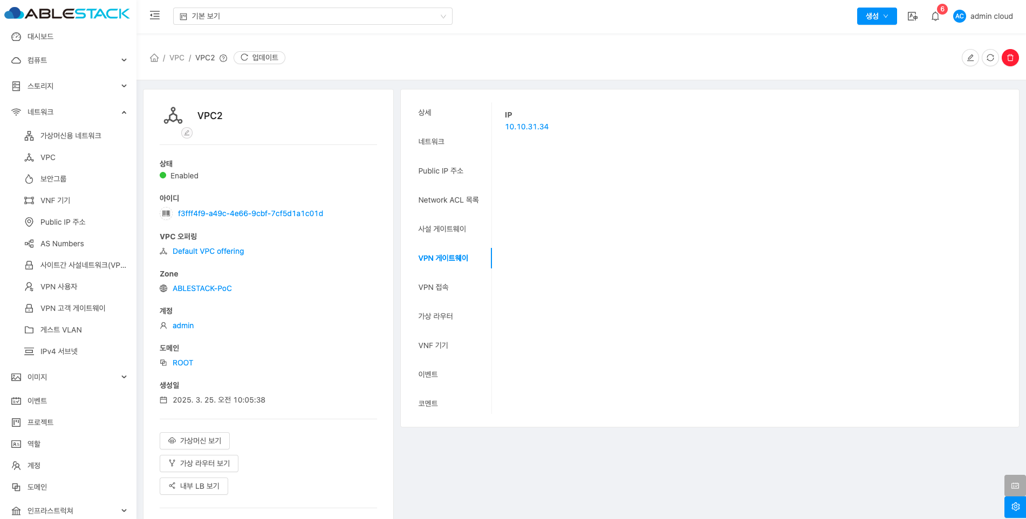Click the 가상머신 보기 button
The width and height of the screenshot is (1026, 519).
click(x=195, y=441)
